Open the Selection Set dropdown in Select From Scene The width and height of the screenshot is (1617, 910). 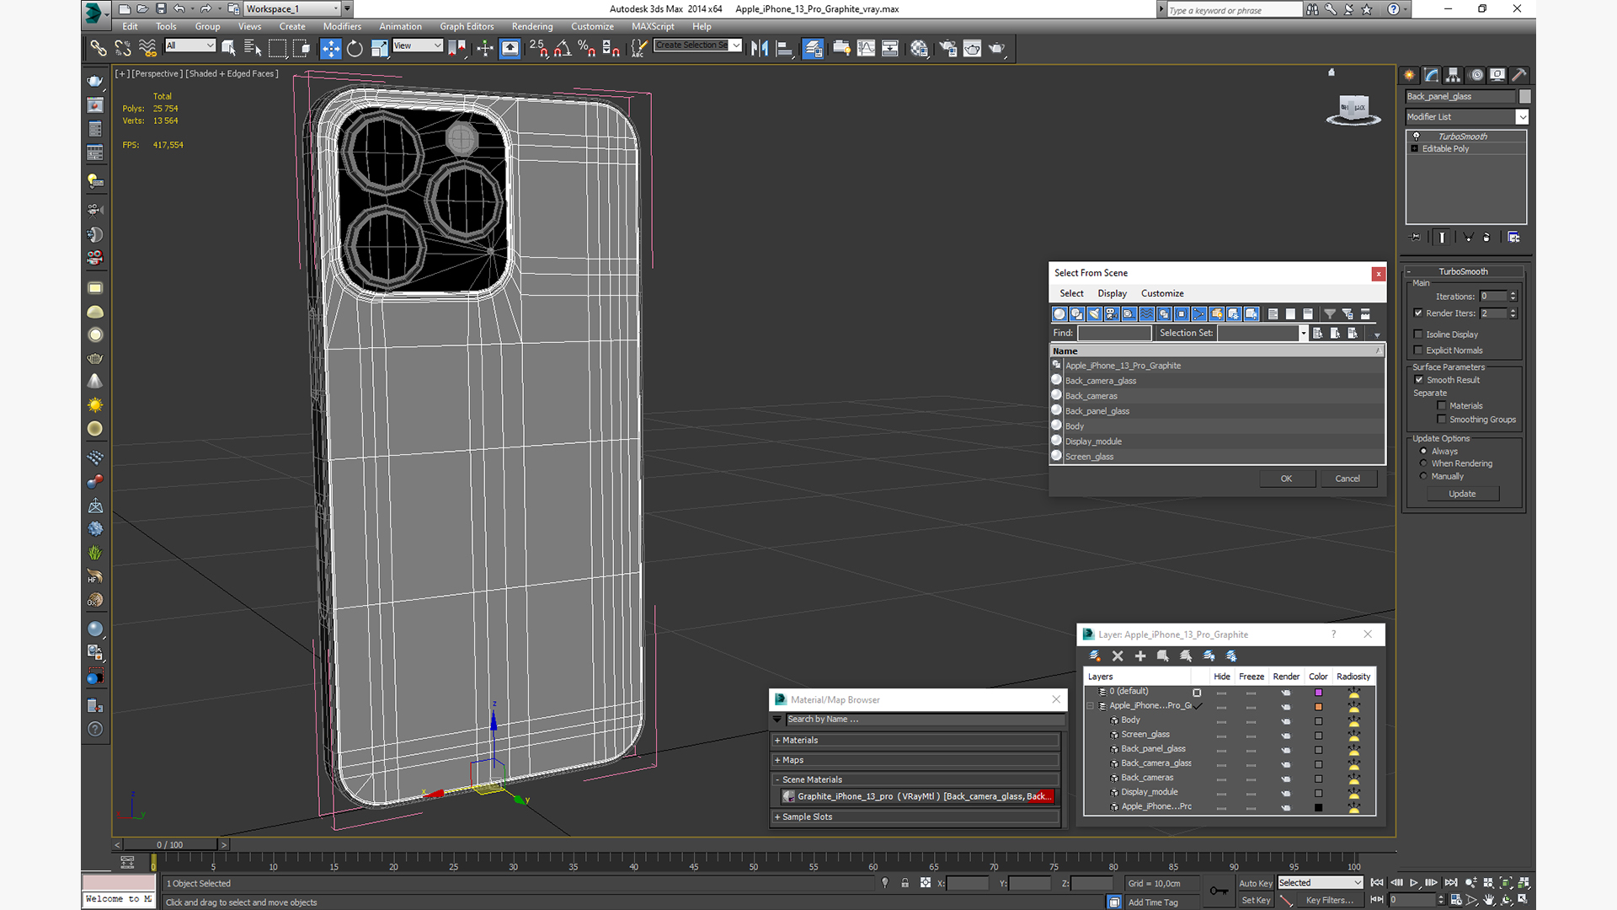[1303, 334]
